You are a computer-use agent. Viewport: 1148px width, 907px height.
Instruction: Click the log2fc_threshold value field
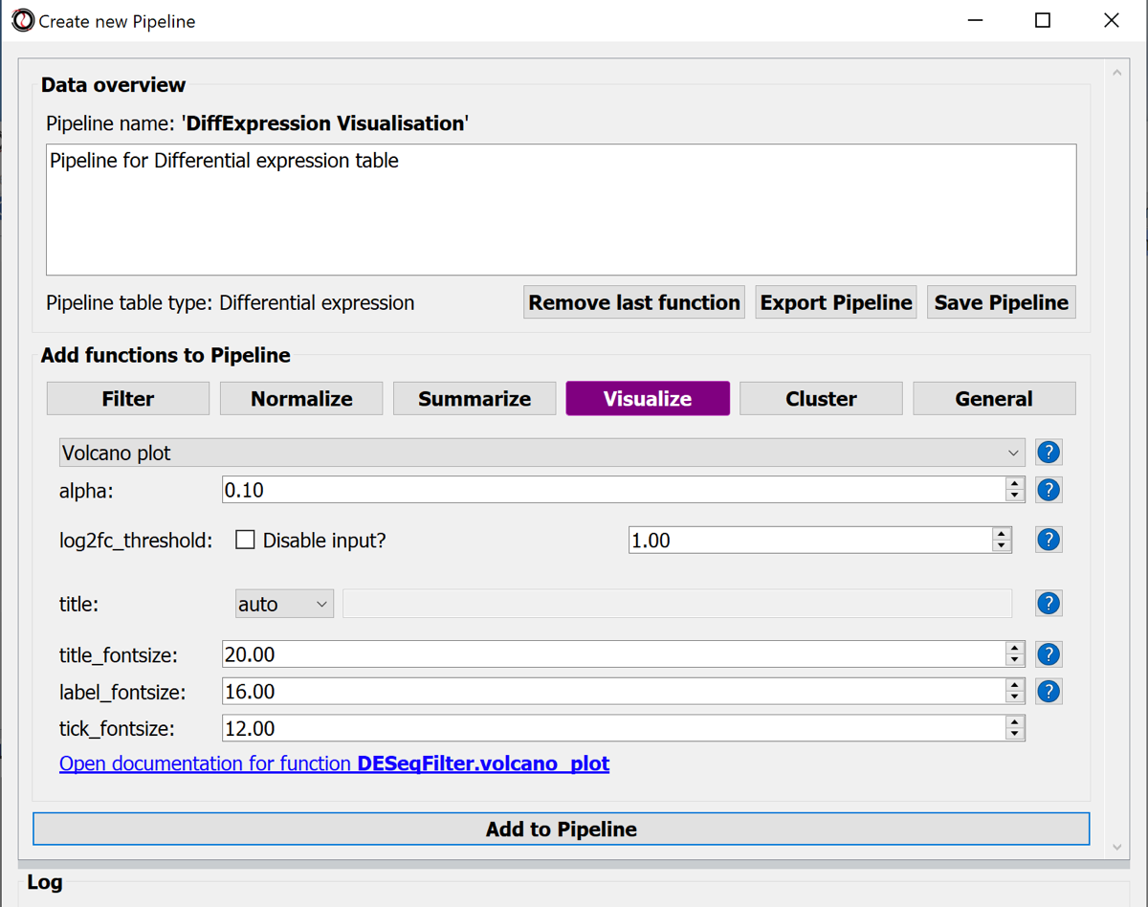click(x=809, y=541)
